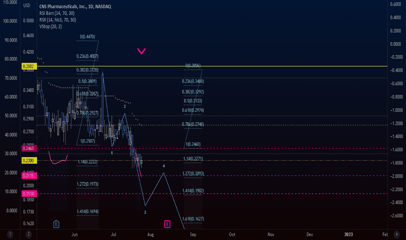Select the 0.236(0.4007) Fibonacci label
Screen dimensions: 406x240
click(88, 56)
